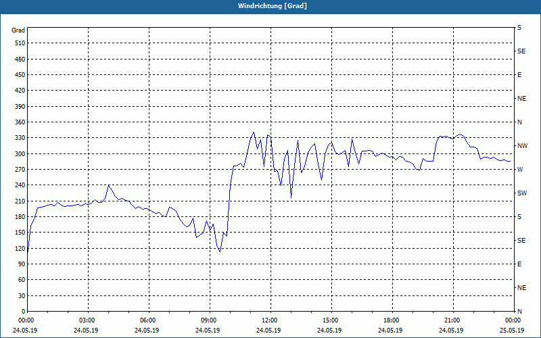Click the 12:00 time label

coord(268,320)
